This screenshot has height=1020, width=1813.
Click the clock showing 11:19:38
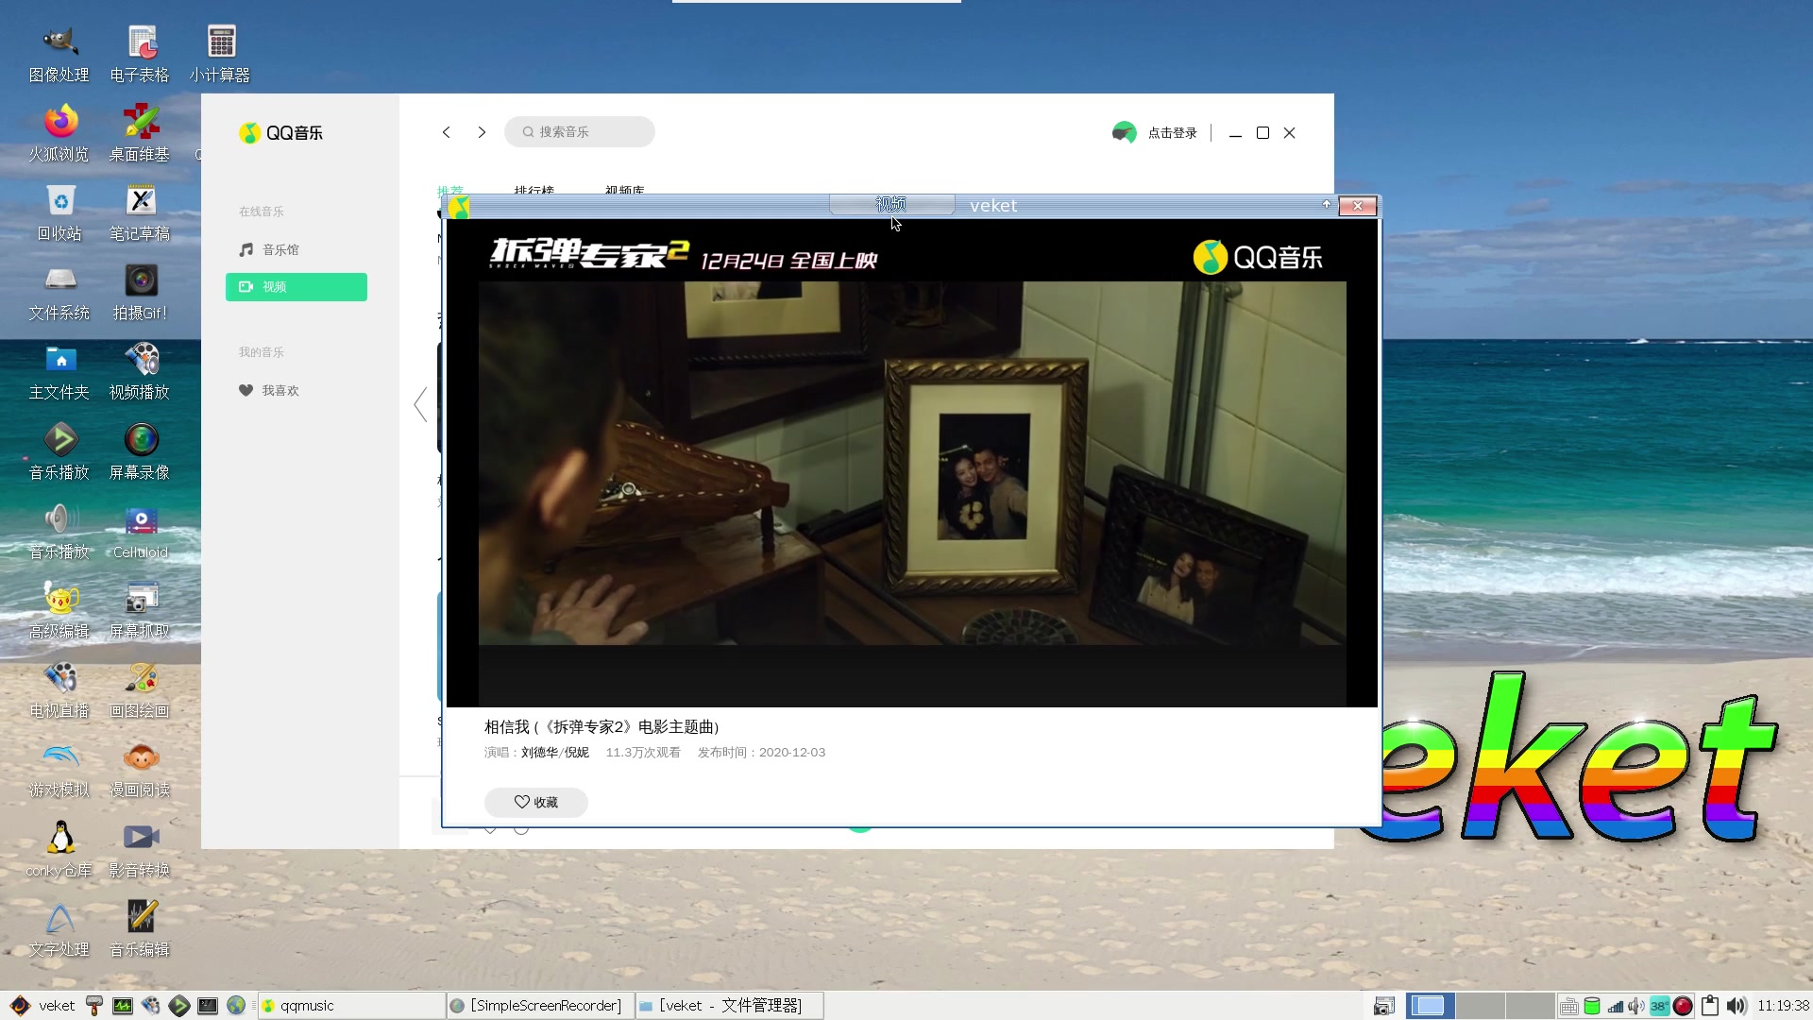(x=1782, y=1006)
